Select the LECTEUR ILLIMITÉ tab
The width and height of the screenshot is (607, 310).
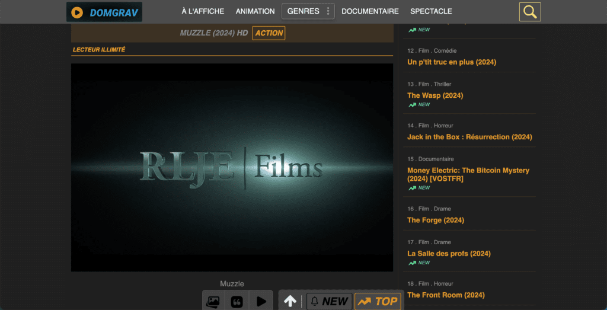pos(99,50)
